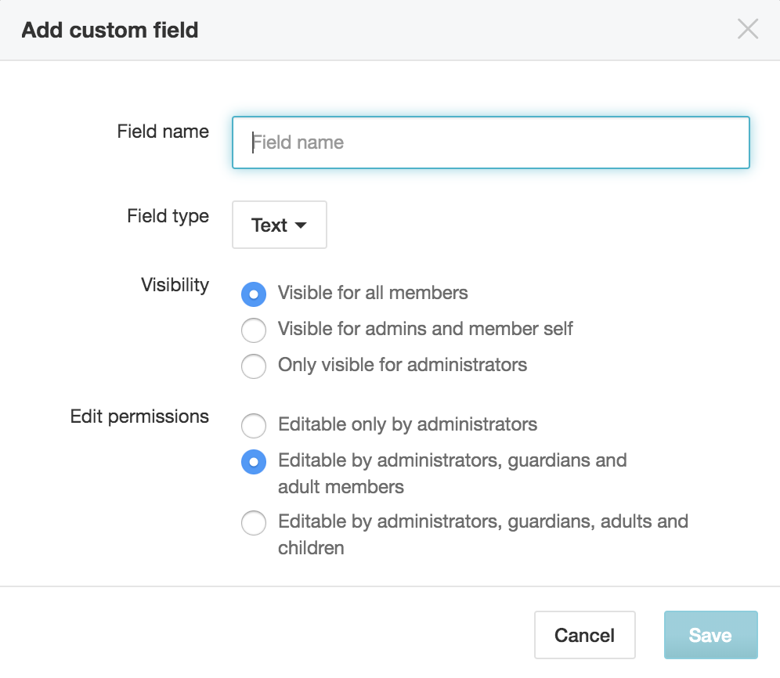Screen dimensions: 780x678
Task: Select the Only visible for administrators radio button
Action: 254,366
